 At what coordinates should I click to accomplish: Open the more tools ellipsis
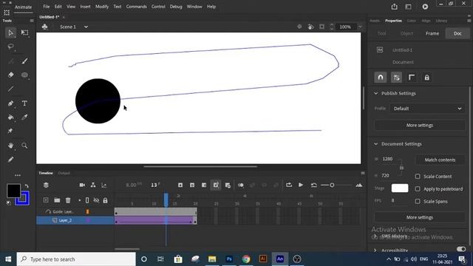coord(18,175)
